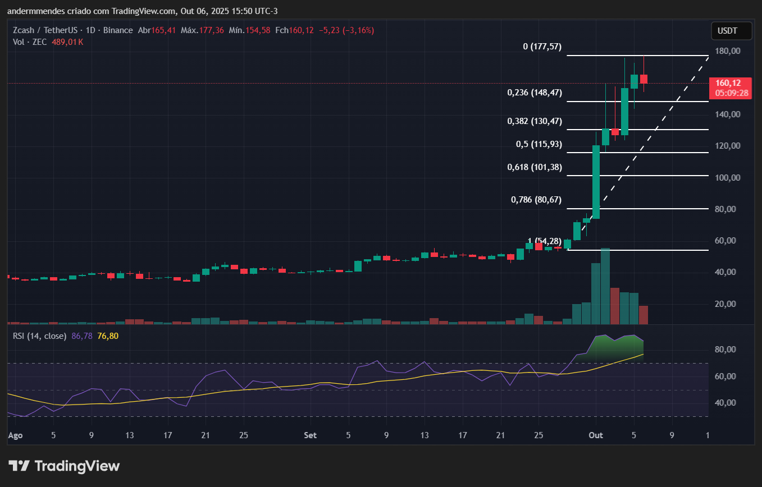Image resolution: width=762 pixels, height=487 pixels.
Task: Click the Out month label on time axis
Action: pyautogui.click(x=596, y=435)
